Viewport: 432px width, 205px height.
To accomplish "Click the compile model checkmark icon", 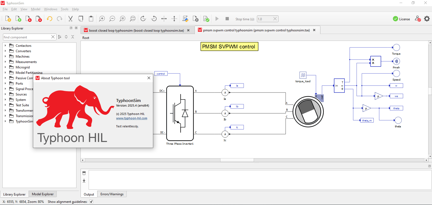I will pos(206,19).
